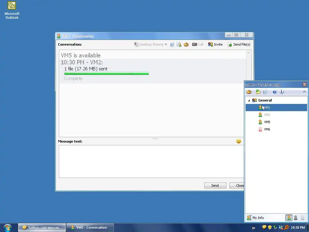The image size is (309, 232).
Task: Click the Send button
Action: [215, 185]
